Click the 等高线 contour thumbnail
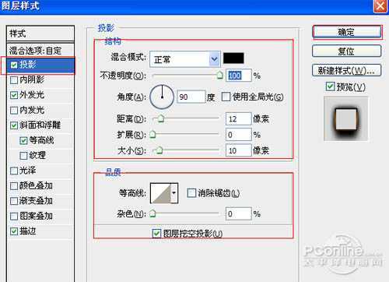The image size is (389, 282). [161, 193]
